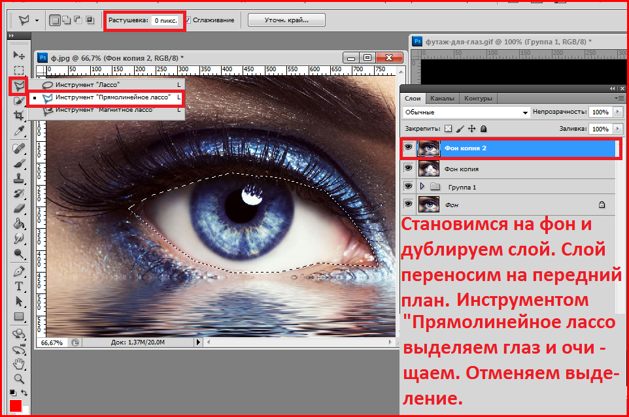Image resolution: width=629 pixels, height=417 pixels.
Task: Click the lock icon on the Фон layer
Action: 602,205
